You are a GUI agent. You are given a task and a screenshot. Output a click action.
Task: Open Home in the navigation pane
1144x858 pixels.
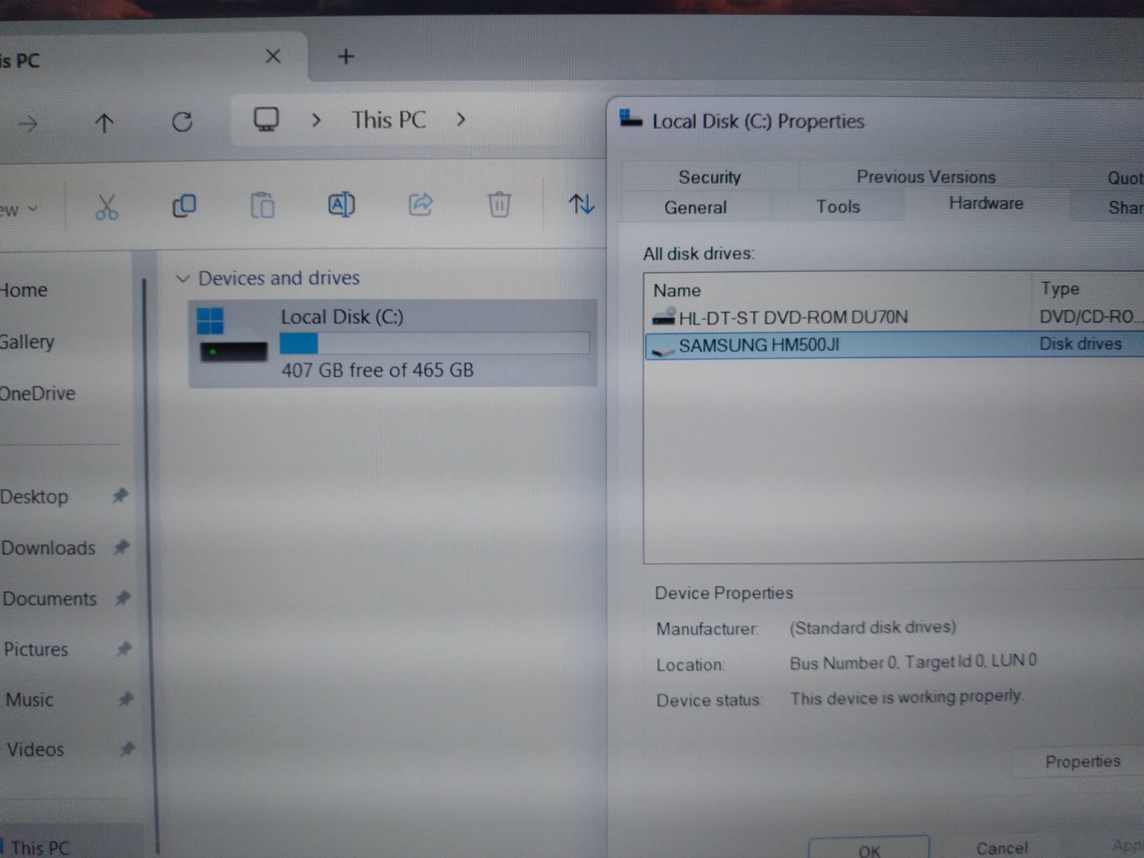pyautogui.click(x=24, y=290)
